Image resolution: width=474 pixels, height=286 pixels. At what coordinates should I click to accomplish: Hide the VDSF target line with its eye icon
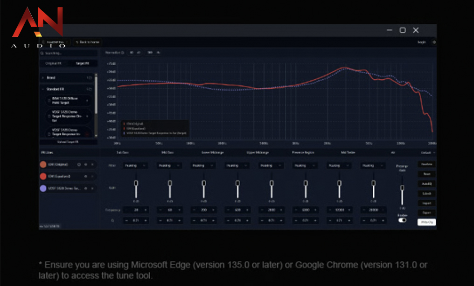[85, 188]
